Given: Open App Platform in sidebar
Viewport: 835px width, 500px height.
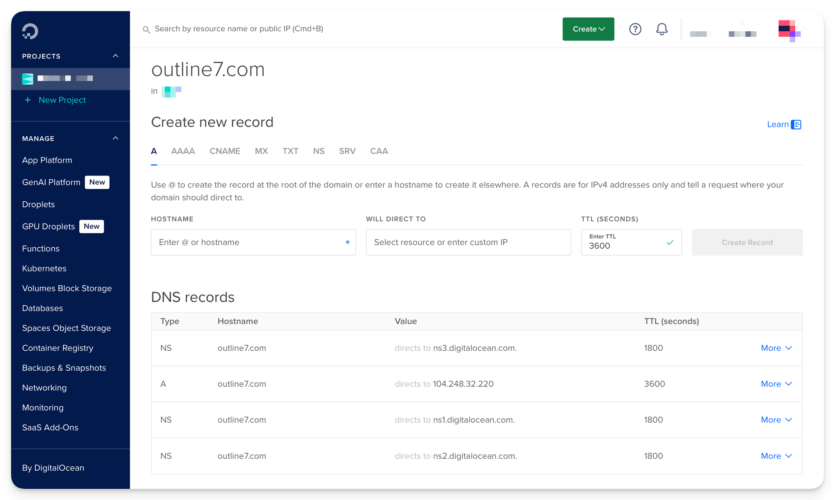Looking at the screenshot, I should pyautogui.click(x=47, y=161).
